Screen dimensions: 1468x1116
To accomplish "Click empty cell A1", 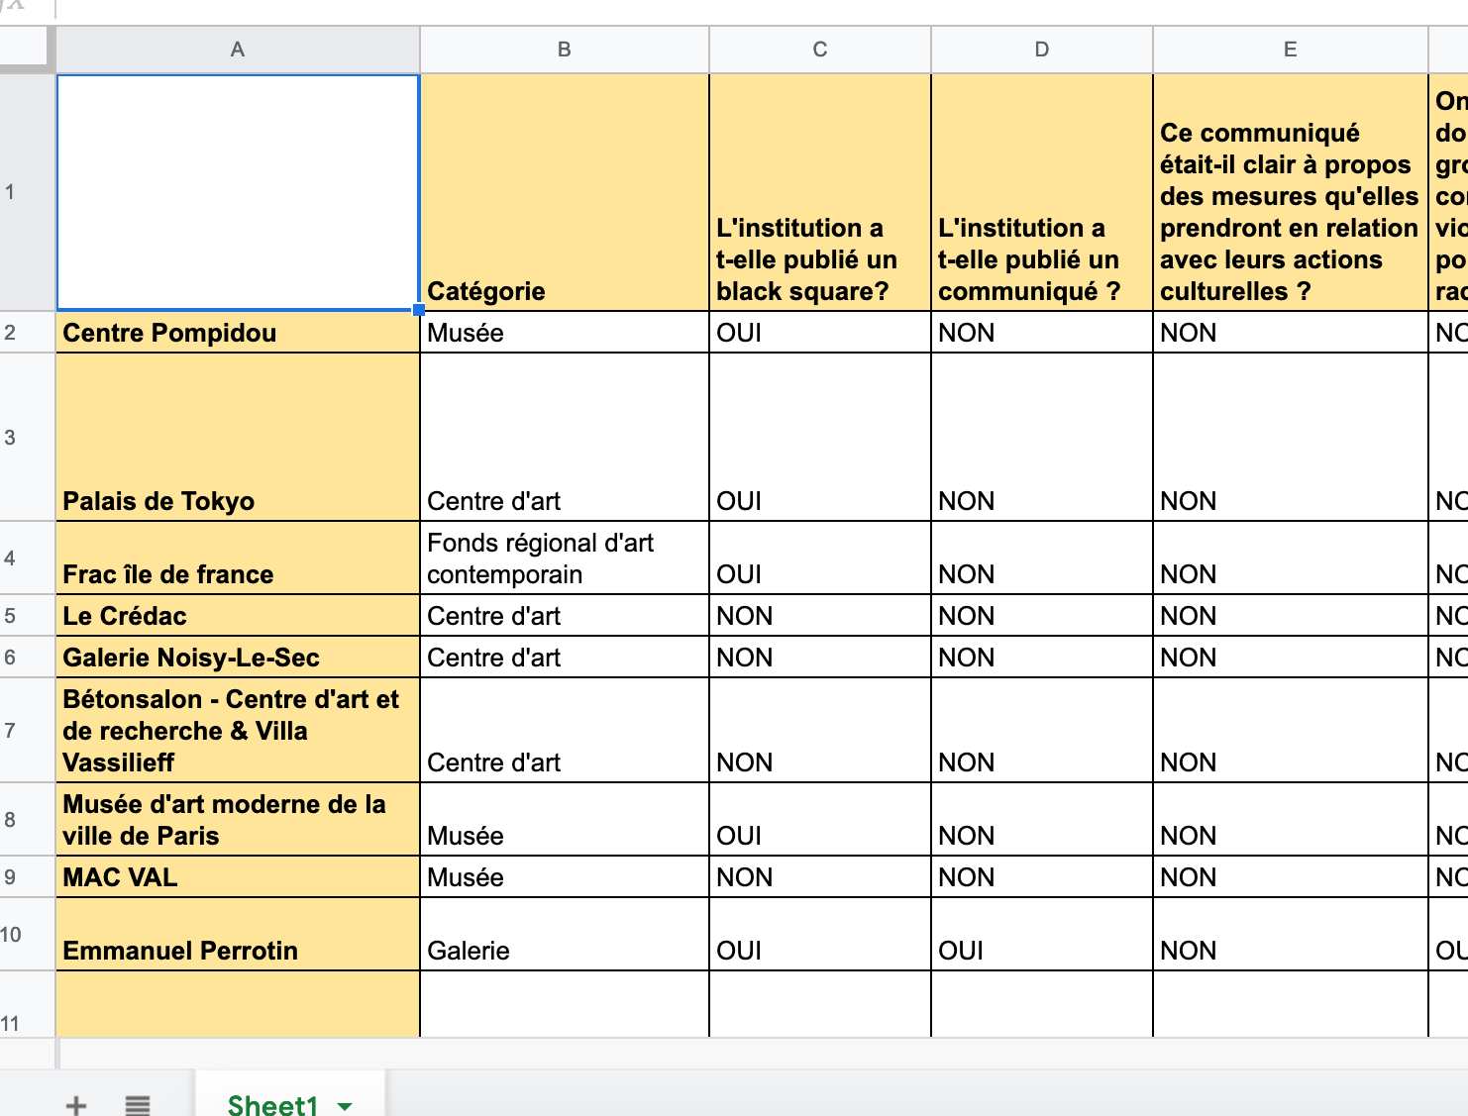I will click(238, 192).
